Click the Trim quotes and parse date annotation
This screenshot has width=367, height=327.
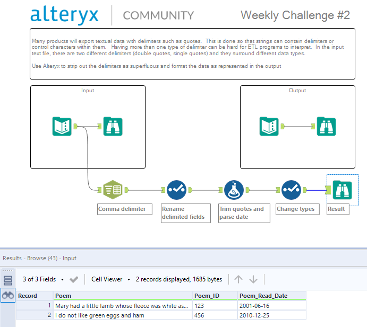(x=244, y=213)
